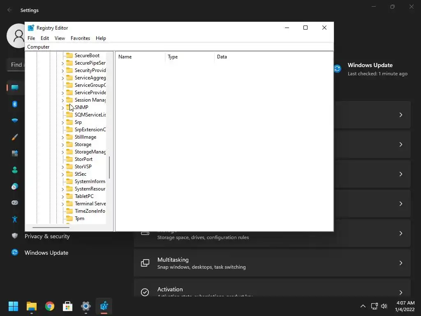The height and width of the screenshot is (316, 421).
Task: Expand the SecurePipeServers key
Action: pyautogui.click(x=62, y=63)
